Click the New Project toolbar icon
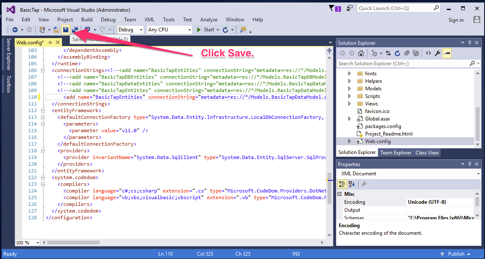 [x=42, y=30]
